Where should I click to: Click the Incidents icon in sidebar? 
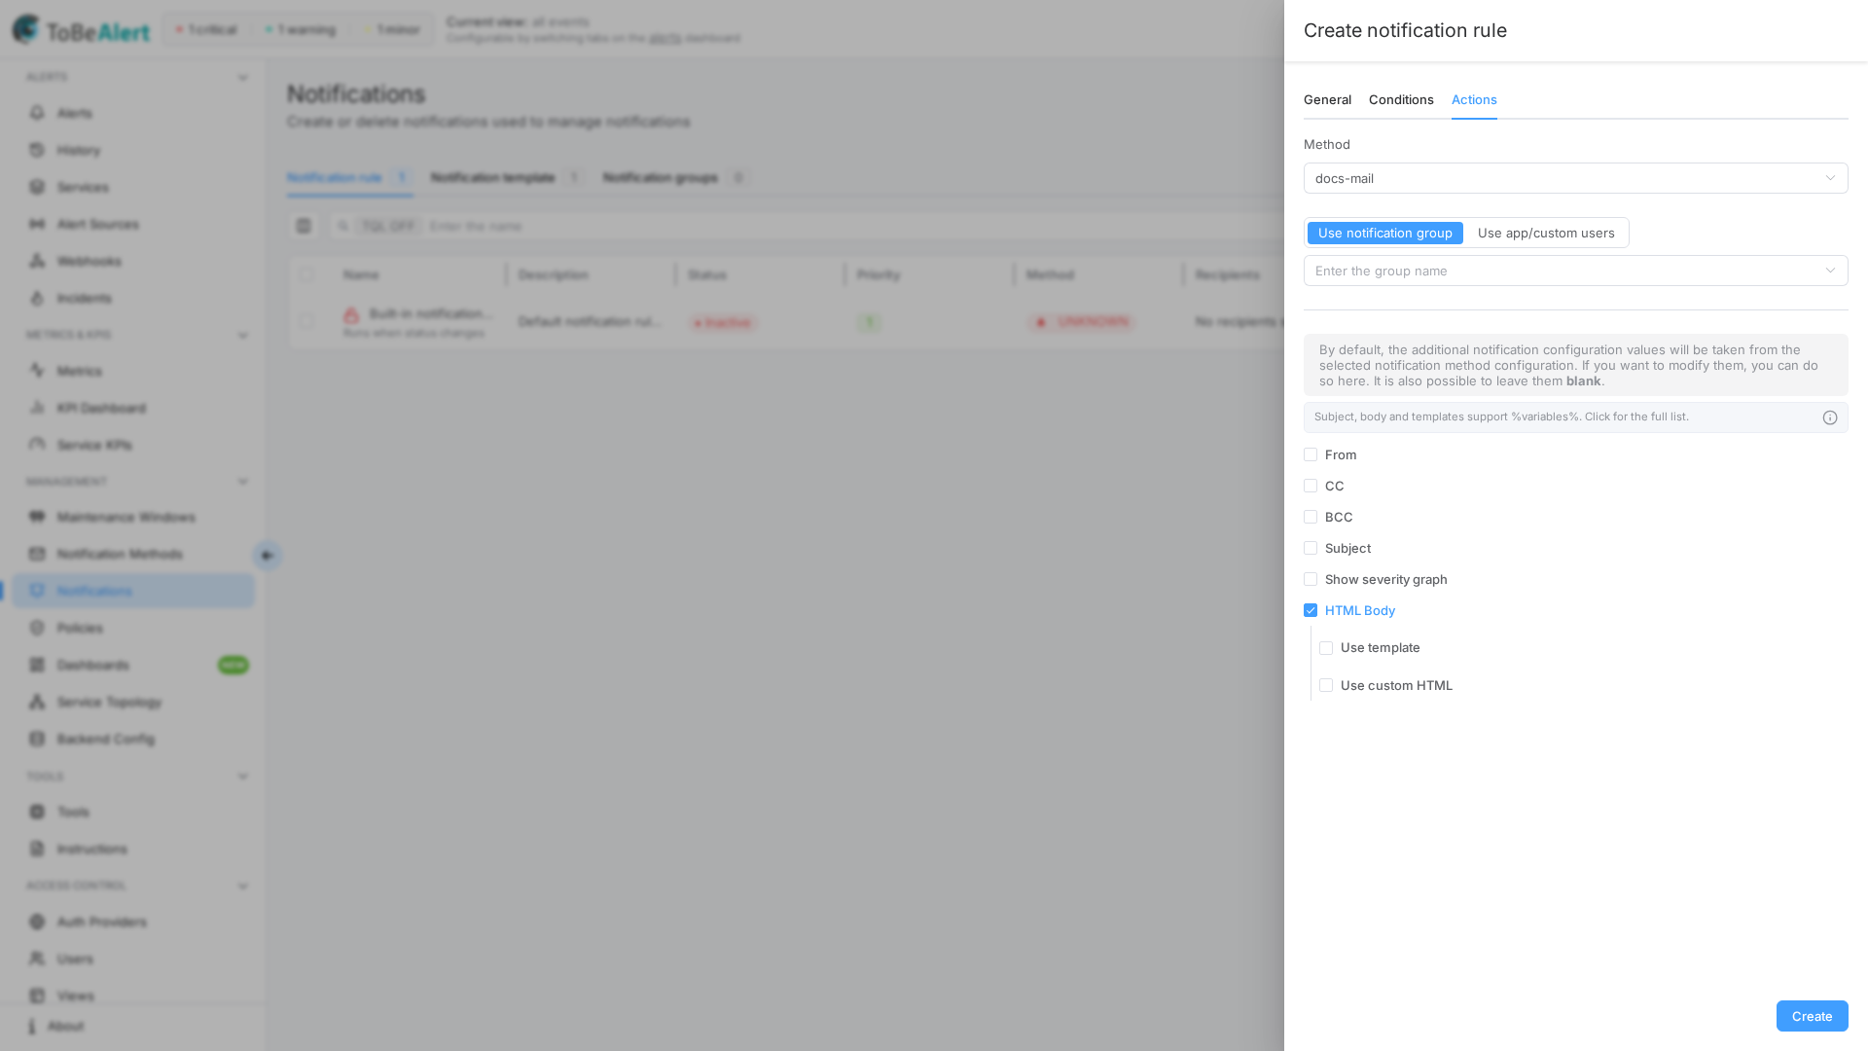click(37, 298)
